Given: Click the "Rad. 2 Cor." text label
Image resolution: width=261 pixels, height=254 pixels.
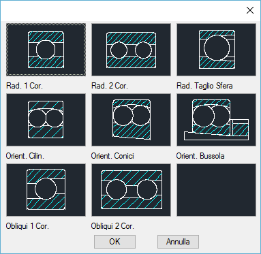Looking at the screenshot, I should tap(110, 86).
